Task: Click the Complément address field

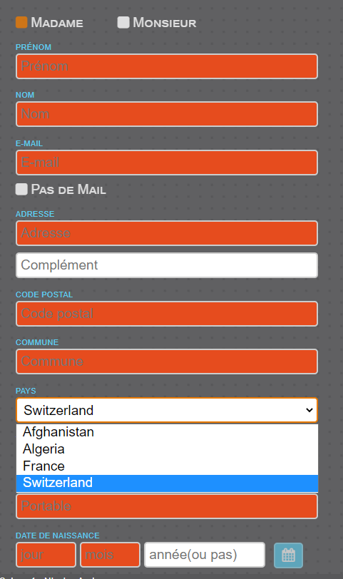Action: tap(167, 265)
